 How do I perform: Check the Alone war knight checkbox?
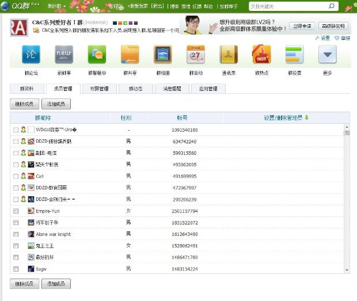16,234
